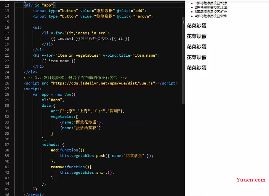This screenshot has width=269, height=196.
Task: Select list item "2黑马程序员校区:上海" in preview
Action: (x=211, y=7)
